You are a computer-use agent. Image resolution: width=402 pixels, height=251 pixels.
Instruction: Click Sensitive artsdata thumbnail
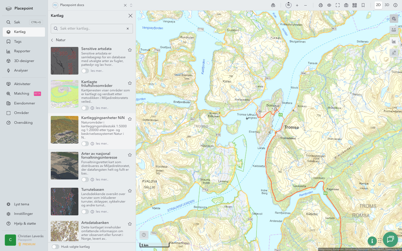pyautogui.click(x=65, y=61)
